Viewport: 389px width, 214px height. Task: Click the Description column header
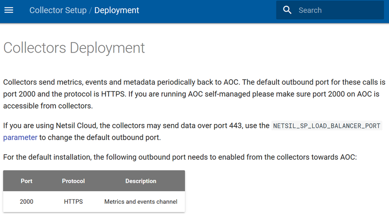[141, 181]
